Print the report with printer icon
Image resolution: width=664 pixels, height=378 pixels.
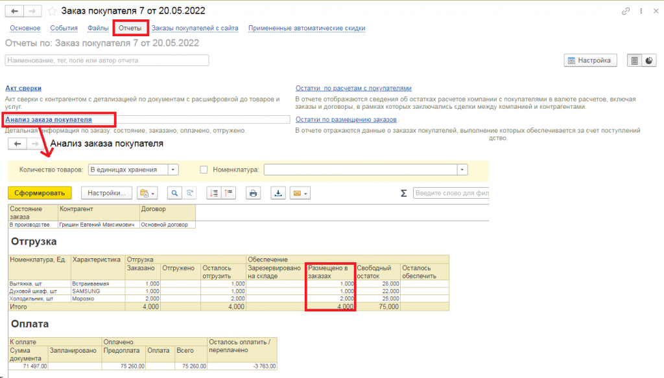click(254, 194)
